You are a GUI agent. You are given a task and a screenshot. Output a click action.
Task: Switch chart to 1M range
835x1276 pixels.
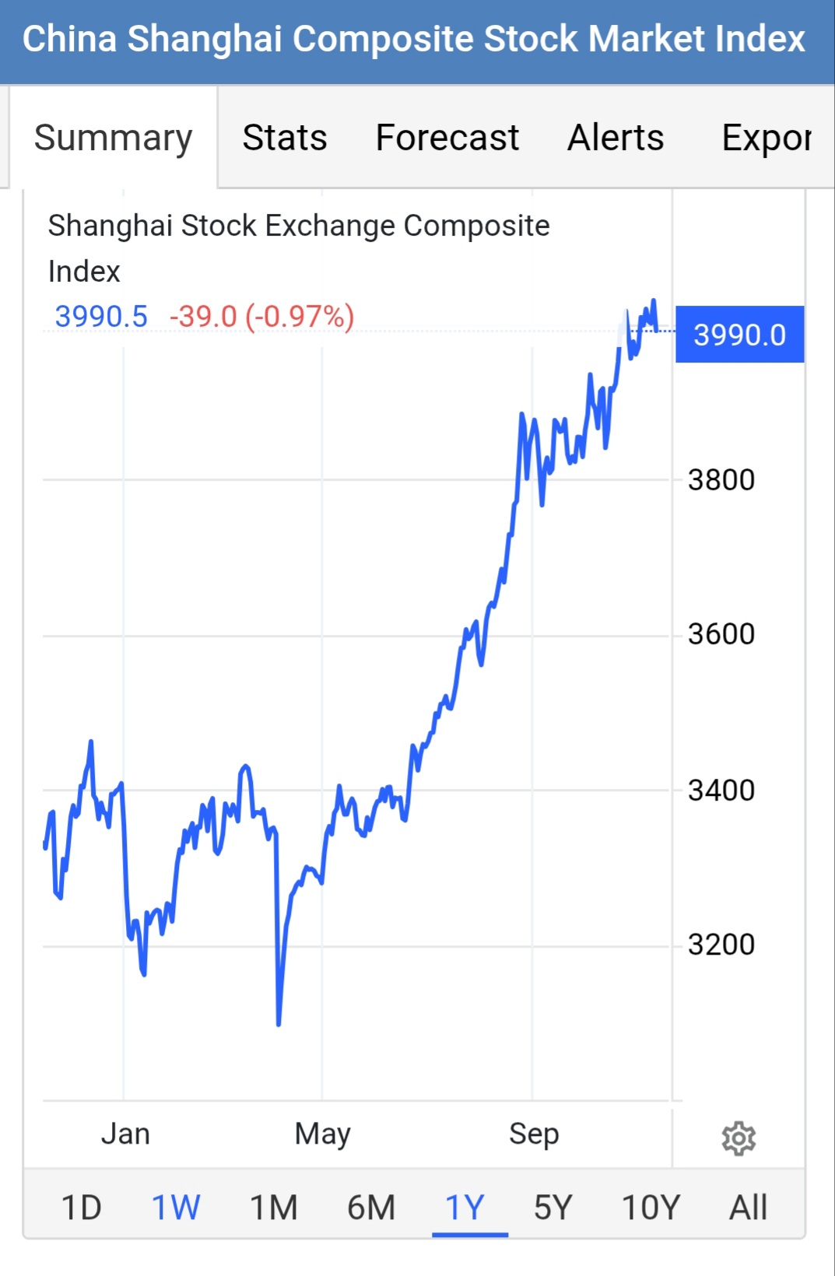coord(274,1208)
